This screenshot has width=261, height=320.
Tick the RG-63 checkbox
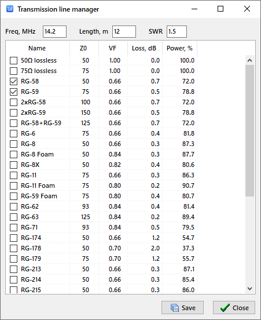[x=14, y=217]
